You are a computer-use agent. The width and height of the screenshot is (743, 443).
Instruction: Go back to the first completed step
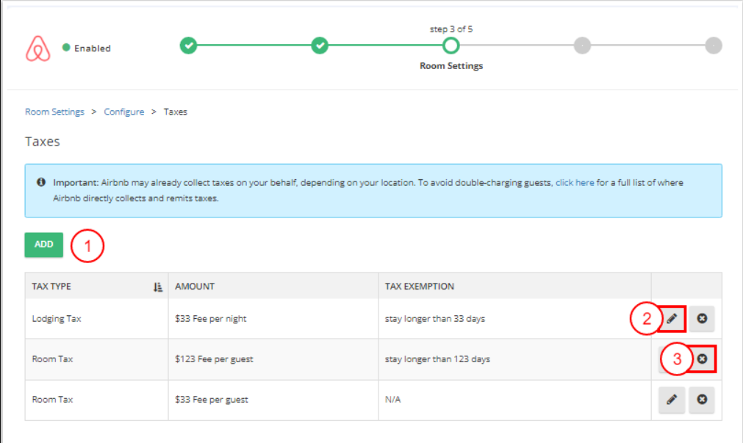[x=189, y=46]
